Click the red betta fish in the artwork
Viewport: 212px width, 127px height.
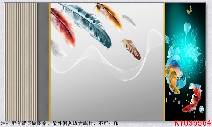(x=192, y=98)
